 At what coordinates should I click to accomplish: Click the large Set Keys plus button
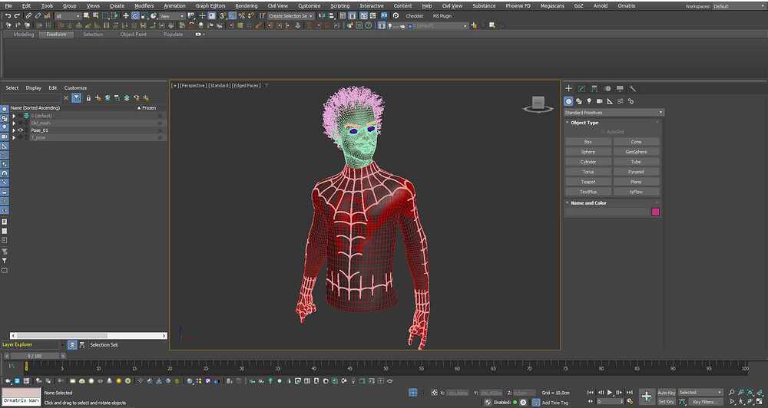coord(647,396)
